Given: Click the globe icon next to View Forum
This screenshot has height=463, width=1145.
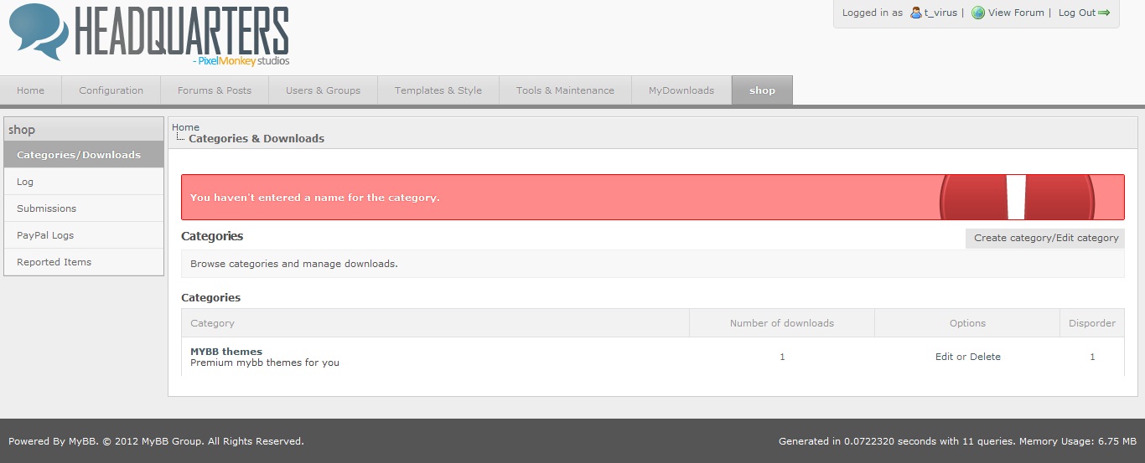Looking at the screenshot, I should click(x=977, y=13).
